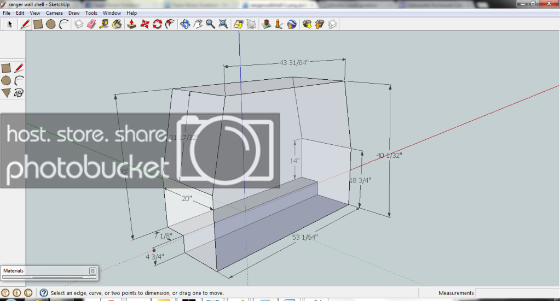Select the Rotate tool
560x301 pixels.
(x=157, y=24)
